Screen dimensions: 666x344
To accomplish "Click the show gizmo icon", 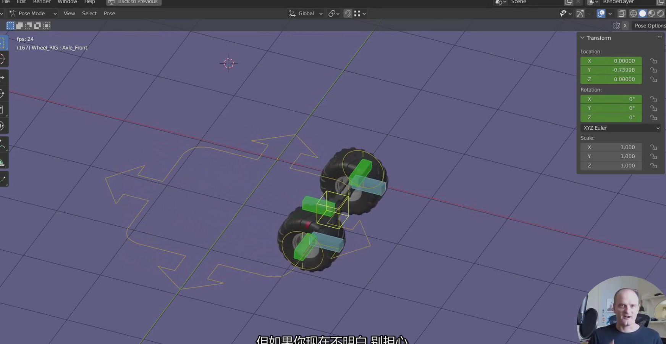I will coord(580,14).
